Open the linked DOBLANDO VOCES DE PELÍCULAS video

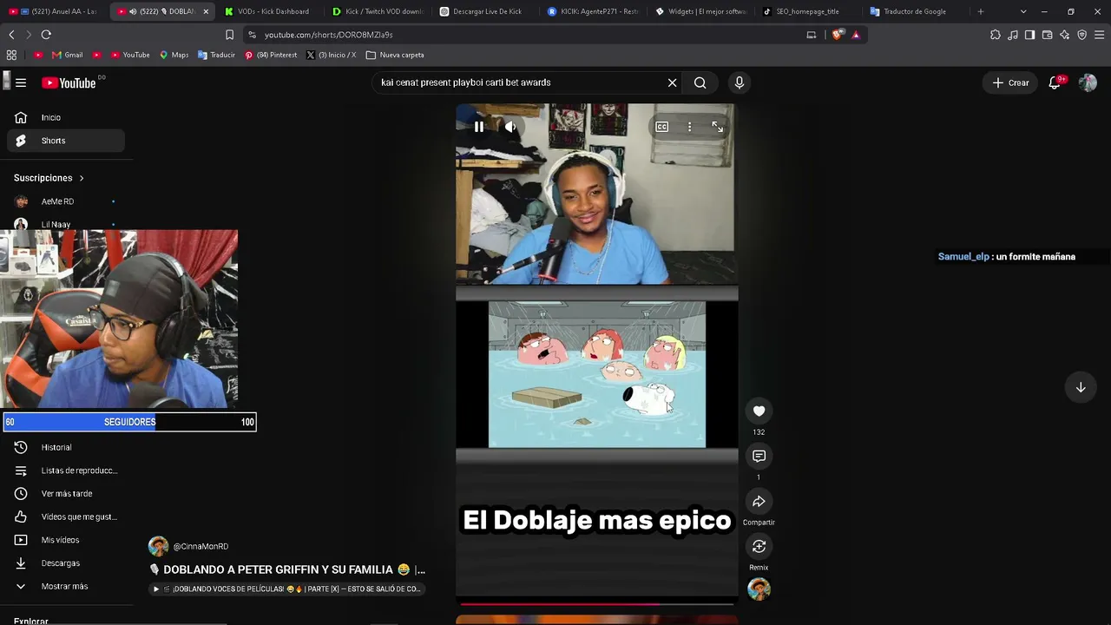click(287, 589)
